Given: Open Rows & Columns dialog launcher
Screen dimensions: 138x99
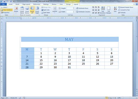Looking at the screenshot, I should tap(39, 15).
